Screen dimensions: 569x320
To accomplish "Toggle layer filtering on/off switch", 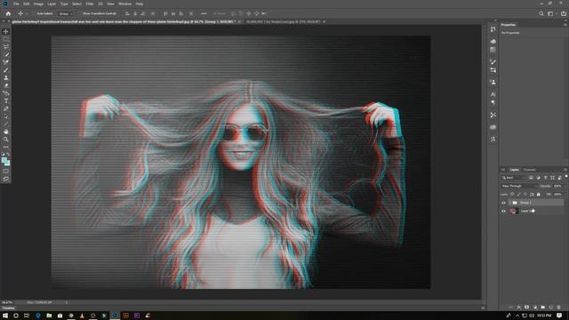I will click(566, 176).
